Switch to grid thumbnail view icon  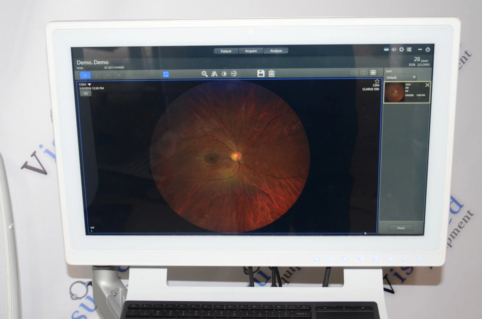tap(373, 73)
